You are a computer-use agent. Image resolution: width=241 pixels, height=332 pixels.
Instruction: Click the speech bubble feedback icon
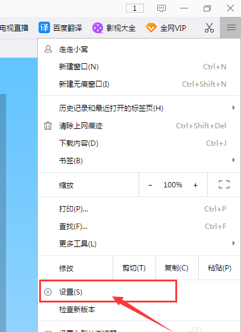tap(161, 8)
